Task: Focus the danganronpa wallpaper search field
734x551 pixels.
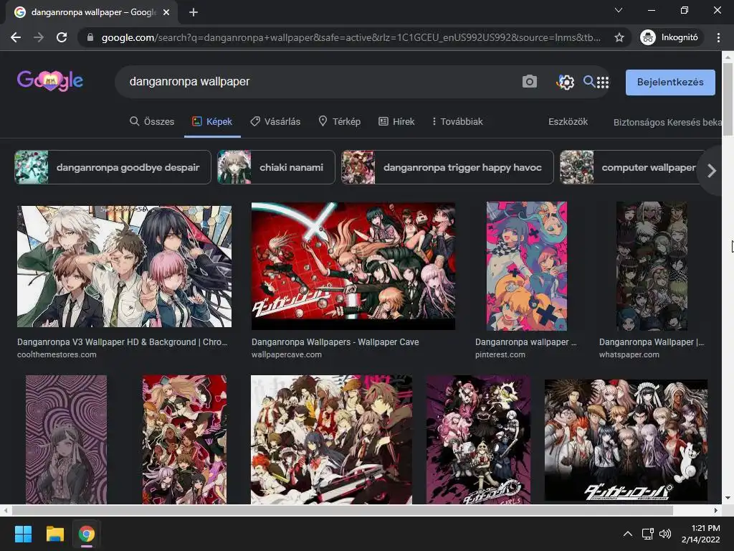Action: click(x=318, y=82)
